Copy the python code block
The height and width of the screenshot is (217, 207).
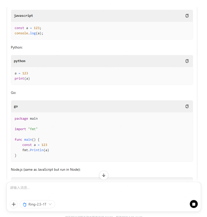click(x=187, y=61)
